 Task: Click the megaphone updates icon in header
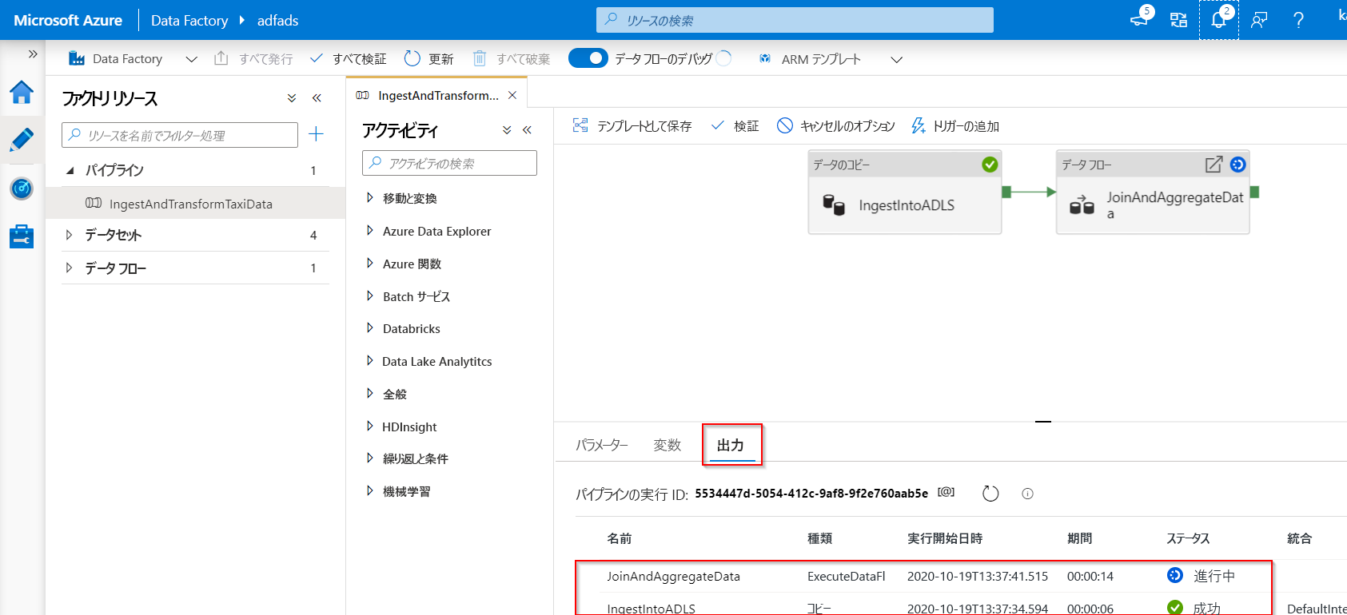click(1139, 19)
